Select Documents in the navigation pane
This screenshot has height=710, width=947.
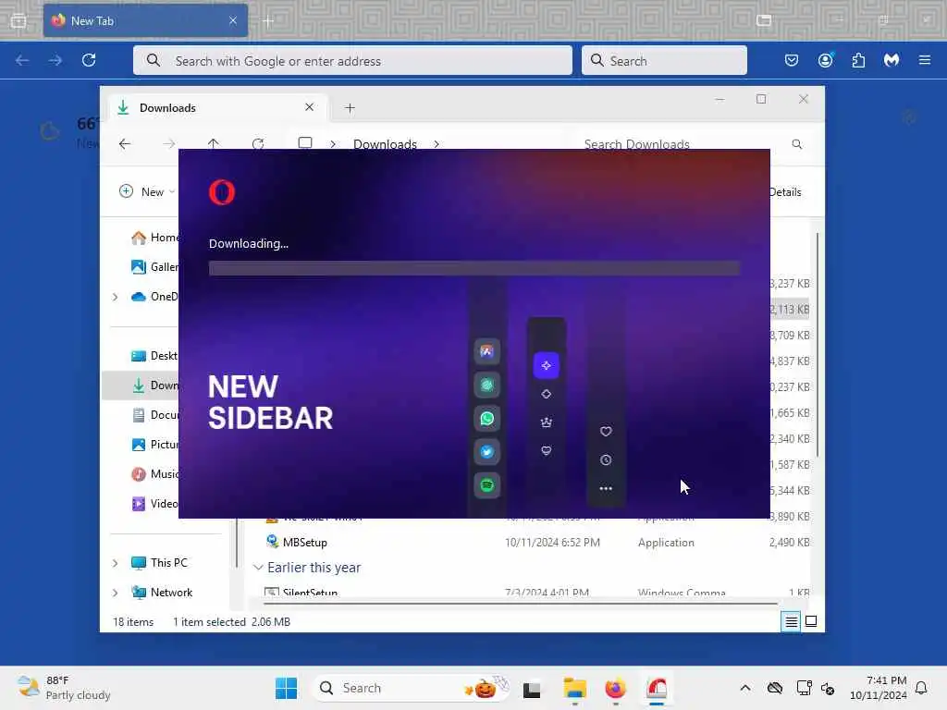(154, 415)
